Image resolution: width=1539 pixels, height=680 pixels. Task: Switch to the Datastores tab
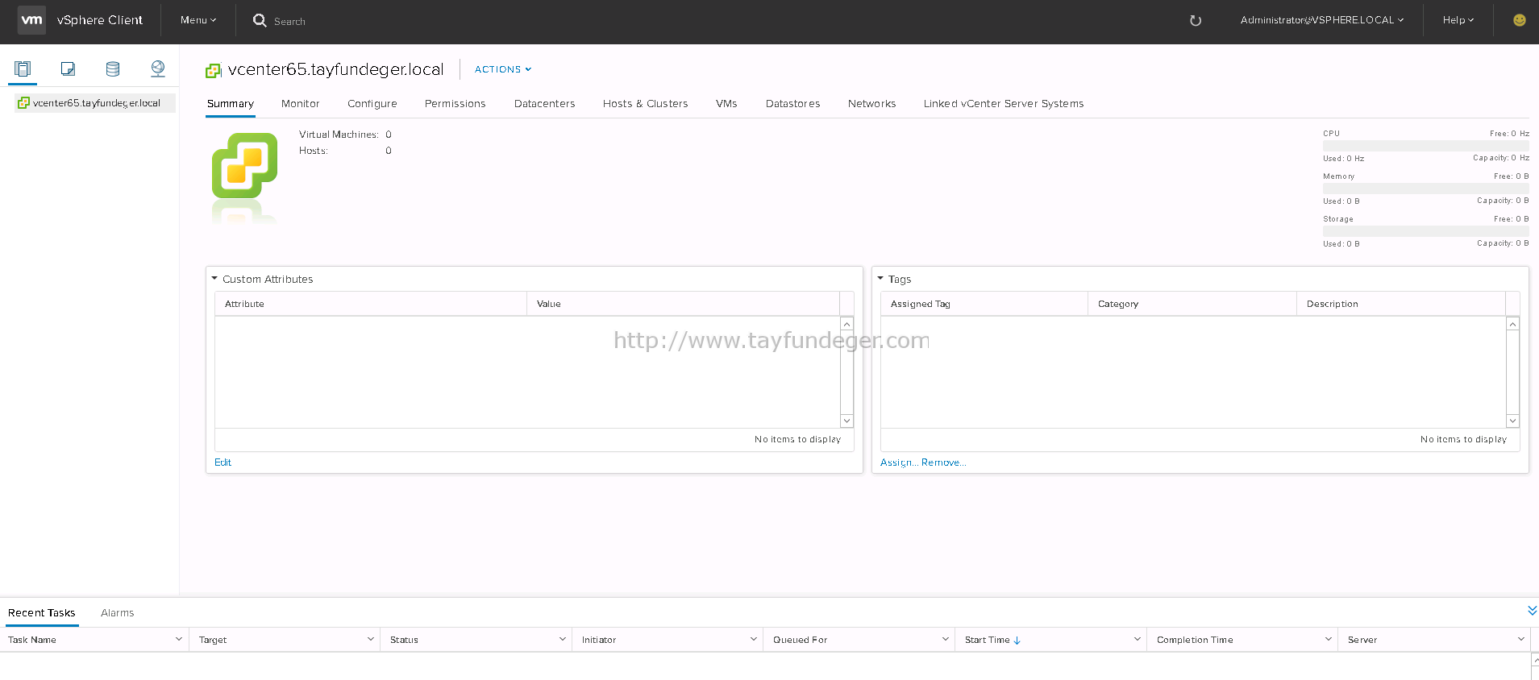(x=793, y=103)
